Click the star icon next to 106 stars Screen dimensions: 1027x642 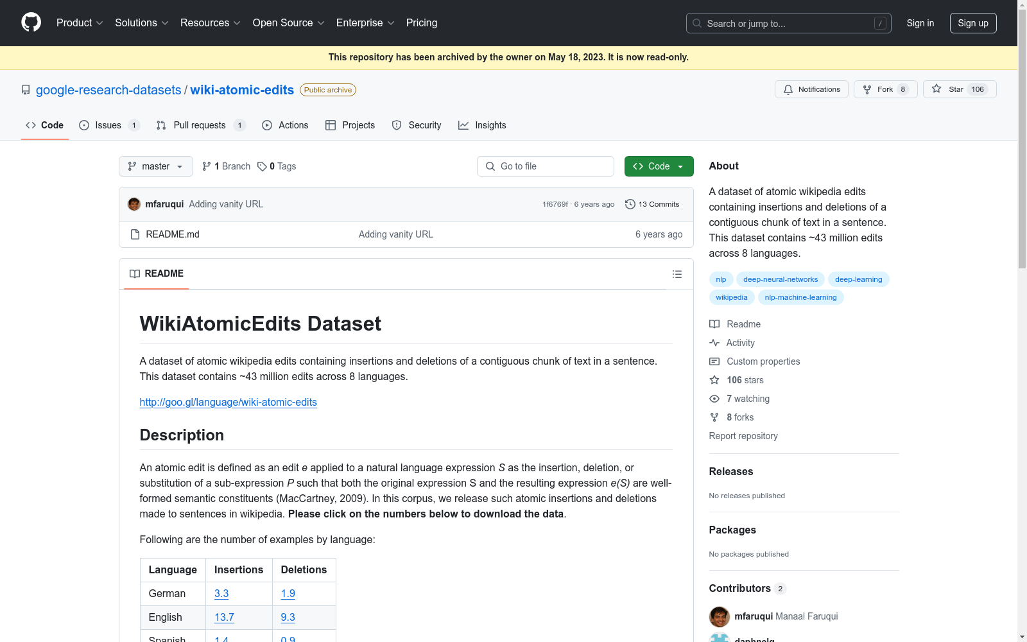[714, 380]
